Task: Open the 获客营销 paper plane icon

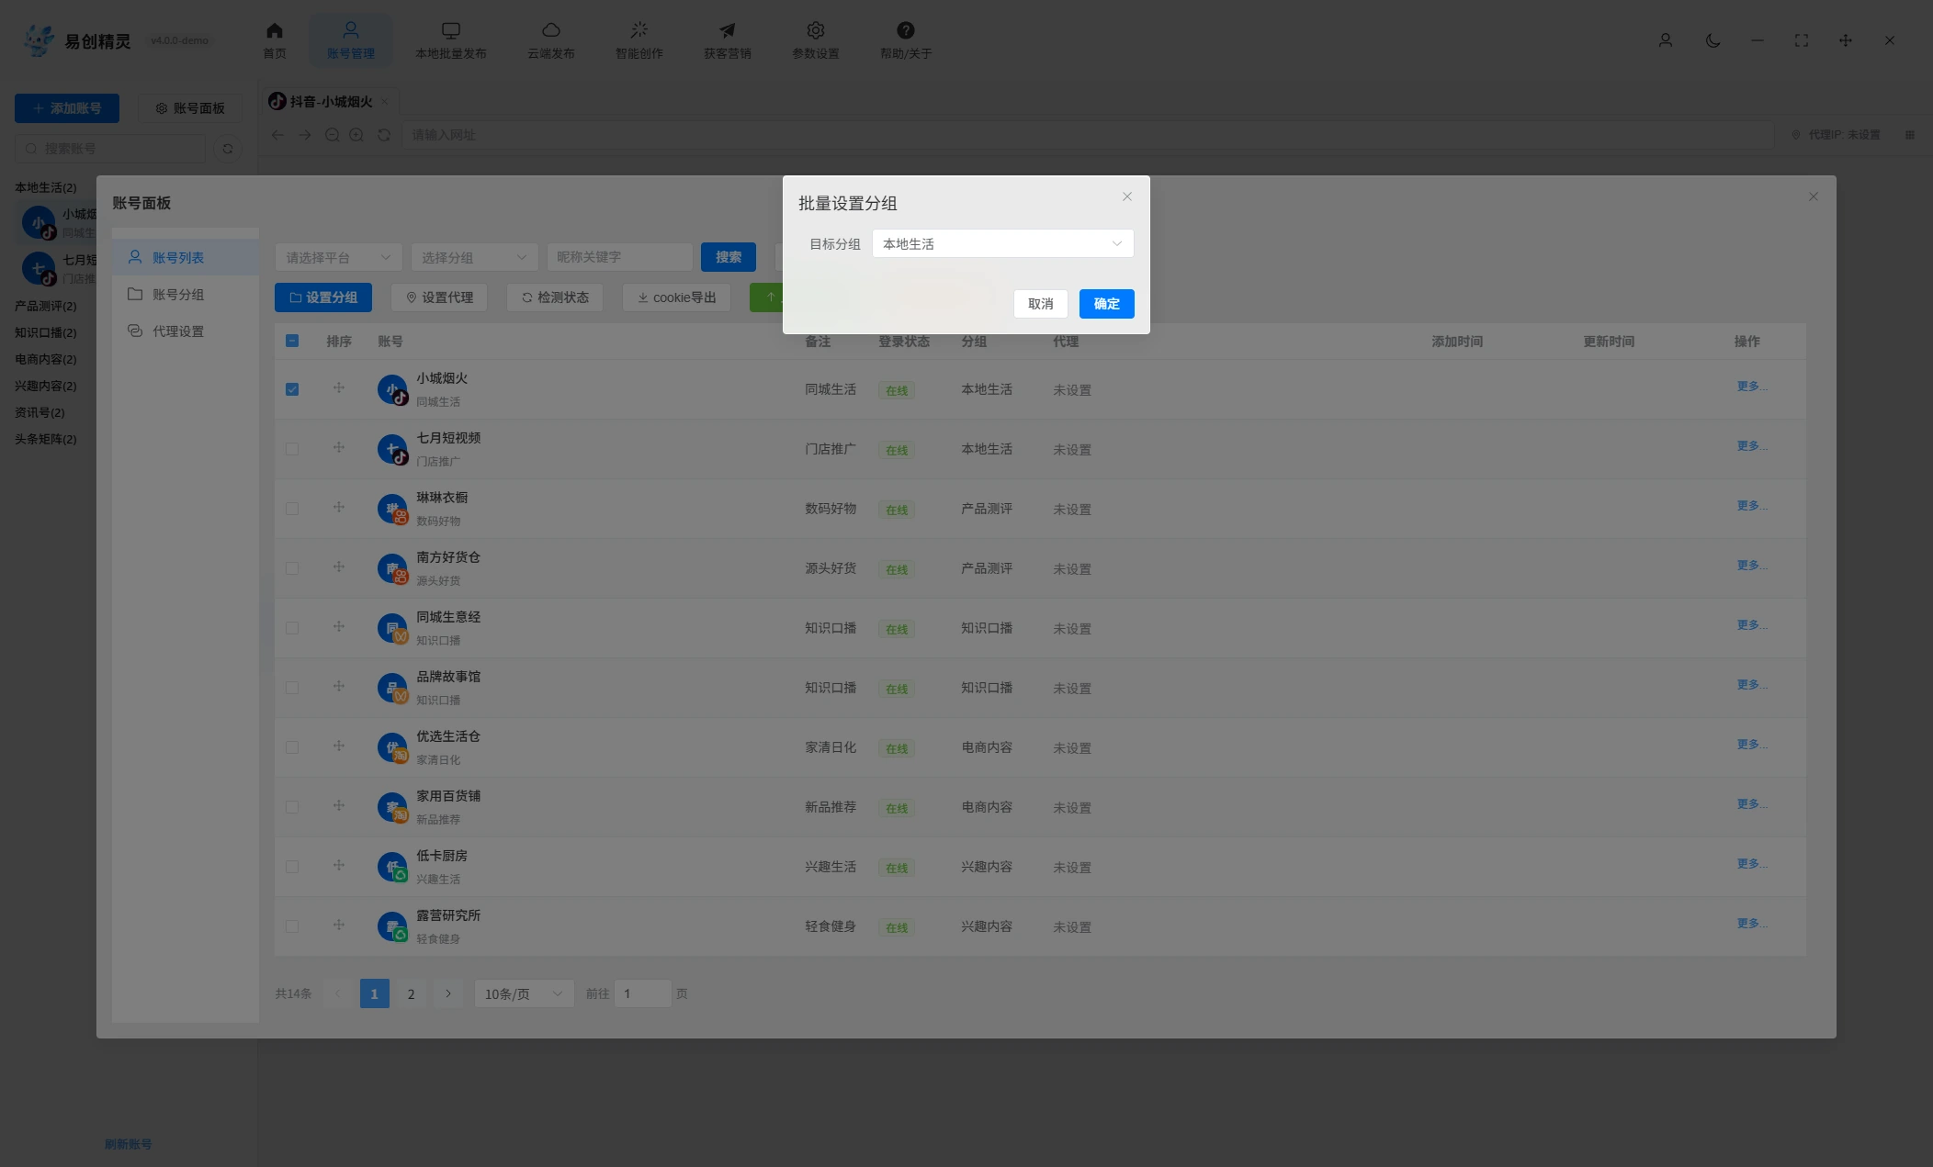Action: tap(727, 30)
